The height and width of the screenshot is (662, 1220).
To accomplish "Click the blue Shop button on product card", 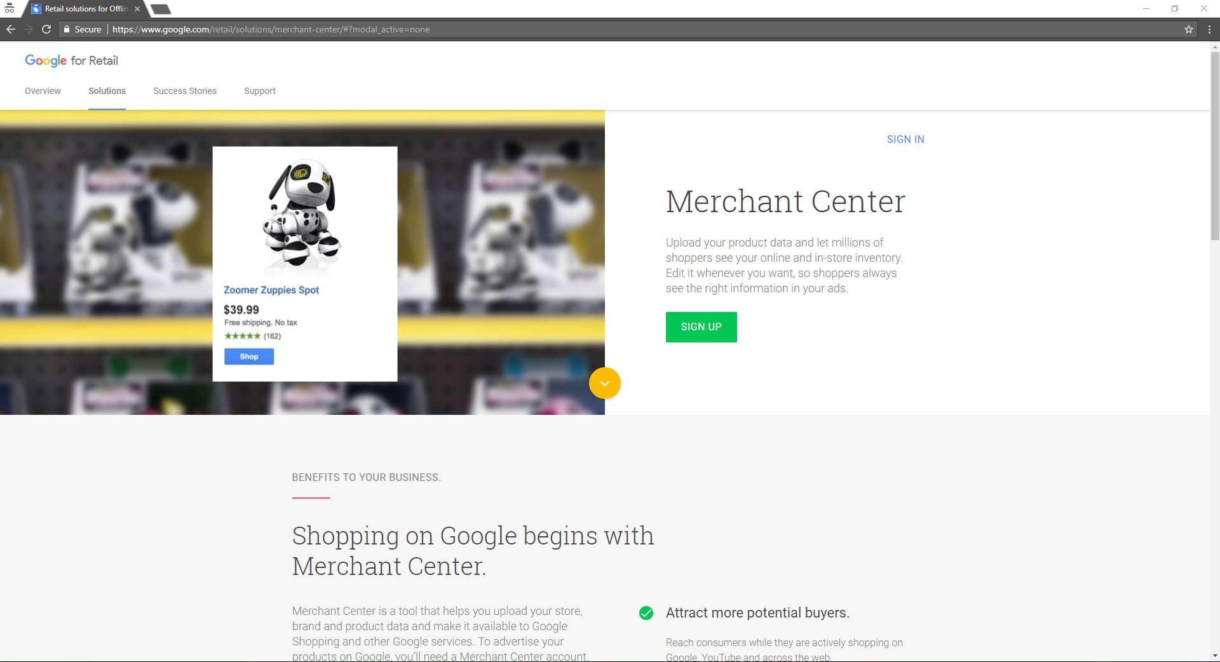I will pyautogui.click(x=249, y=356).
